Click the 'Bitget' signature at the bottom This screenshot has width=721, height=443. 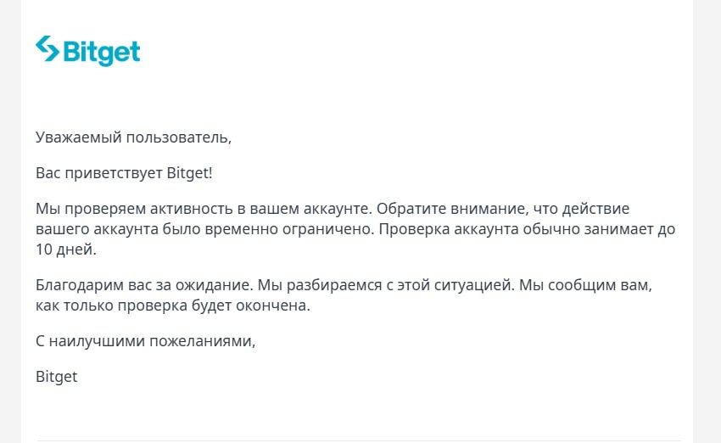point(57,377)
